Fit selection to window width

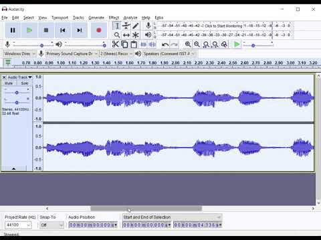click(x=206, y=45)
